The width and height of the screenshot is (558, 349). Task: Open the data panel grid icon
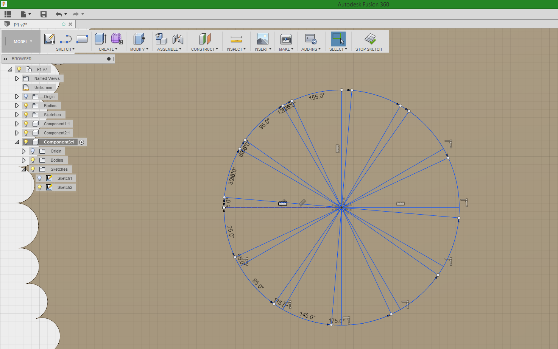point(8,14)
